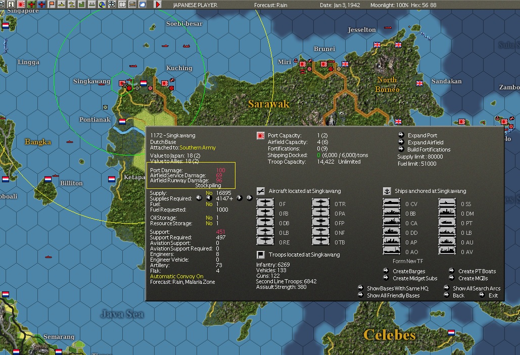
Task: Toggle Automatic Convoy On
Action: (x=177, y=276)
